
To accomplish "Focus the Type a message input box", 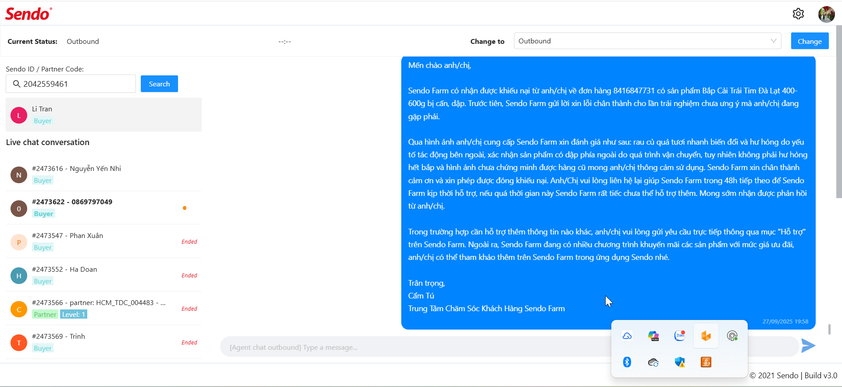I will 509,347.
